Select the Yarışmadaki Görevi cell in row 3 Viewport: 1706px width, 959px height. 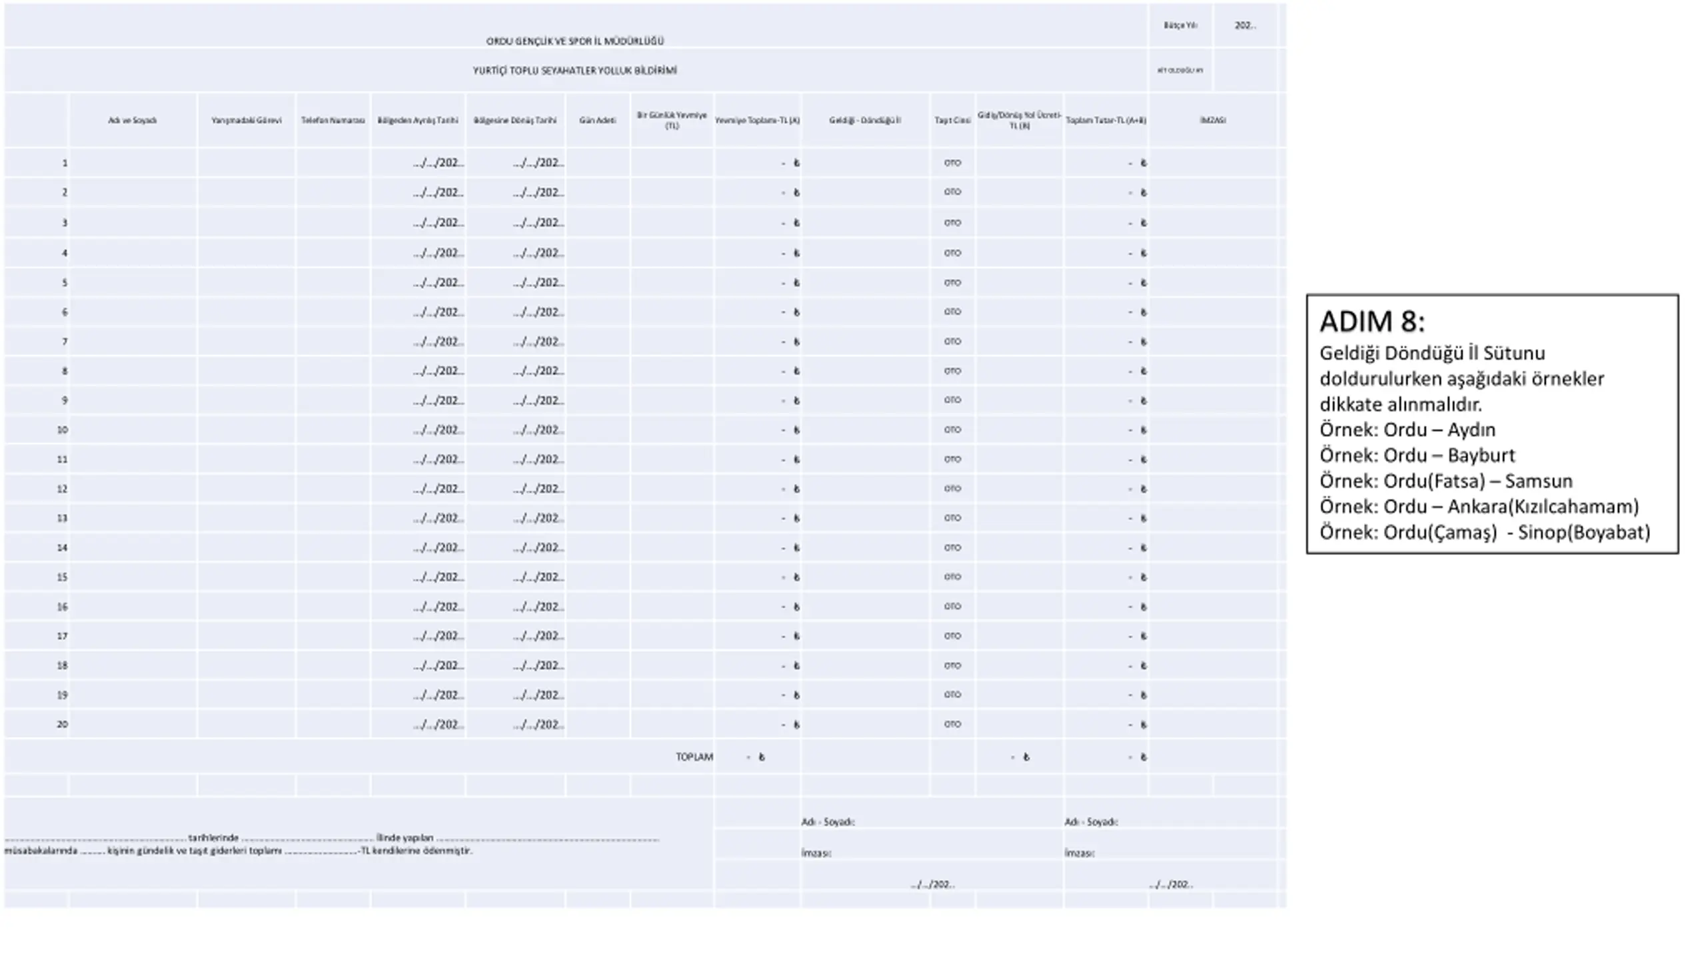coord(247,222)
